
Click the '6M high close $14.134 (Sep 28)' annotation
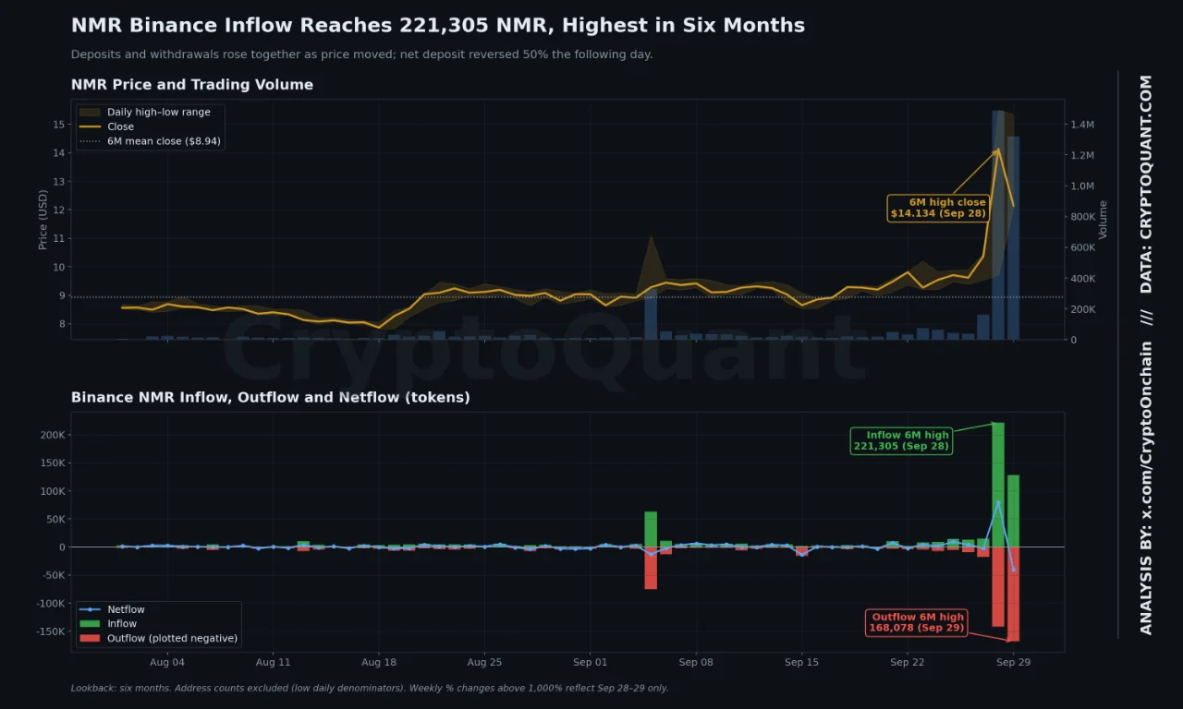click(938, 208)
